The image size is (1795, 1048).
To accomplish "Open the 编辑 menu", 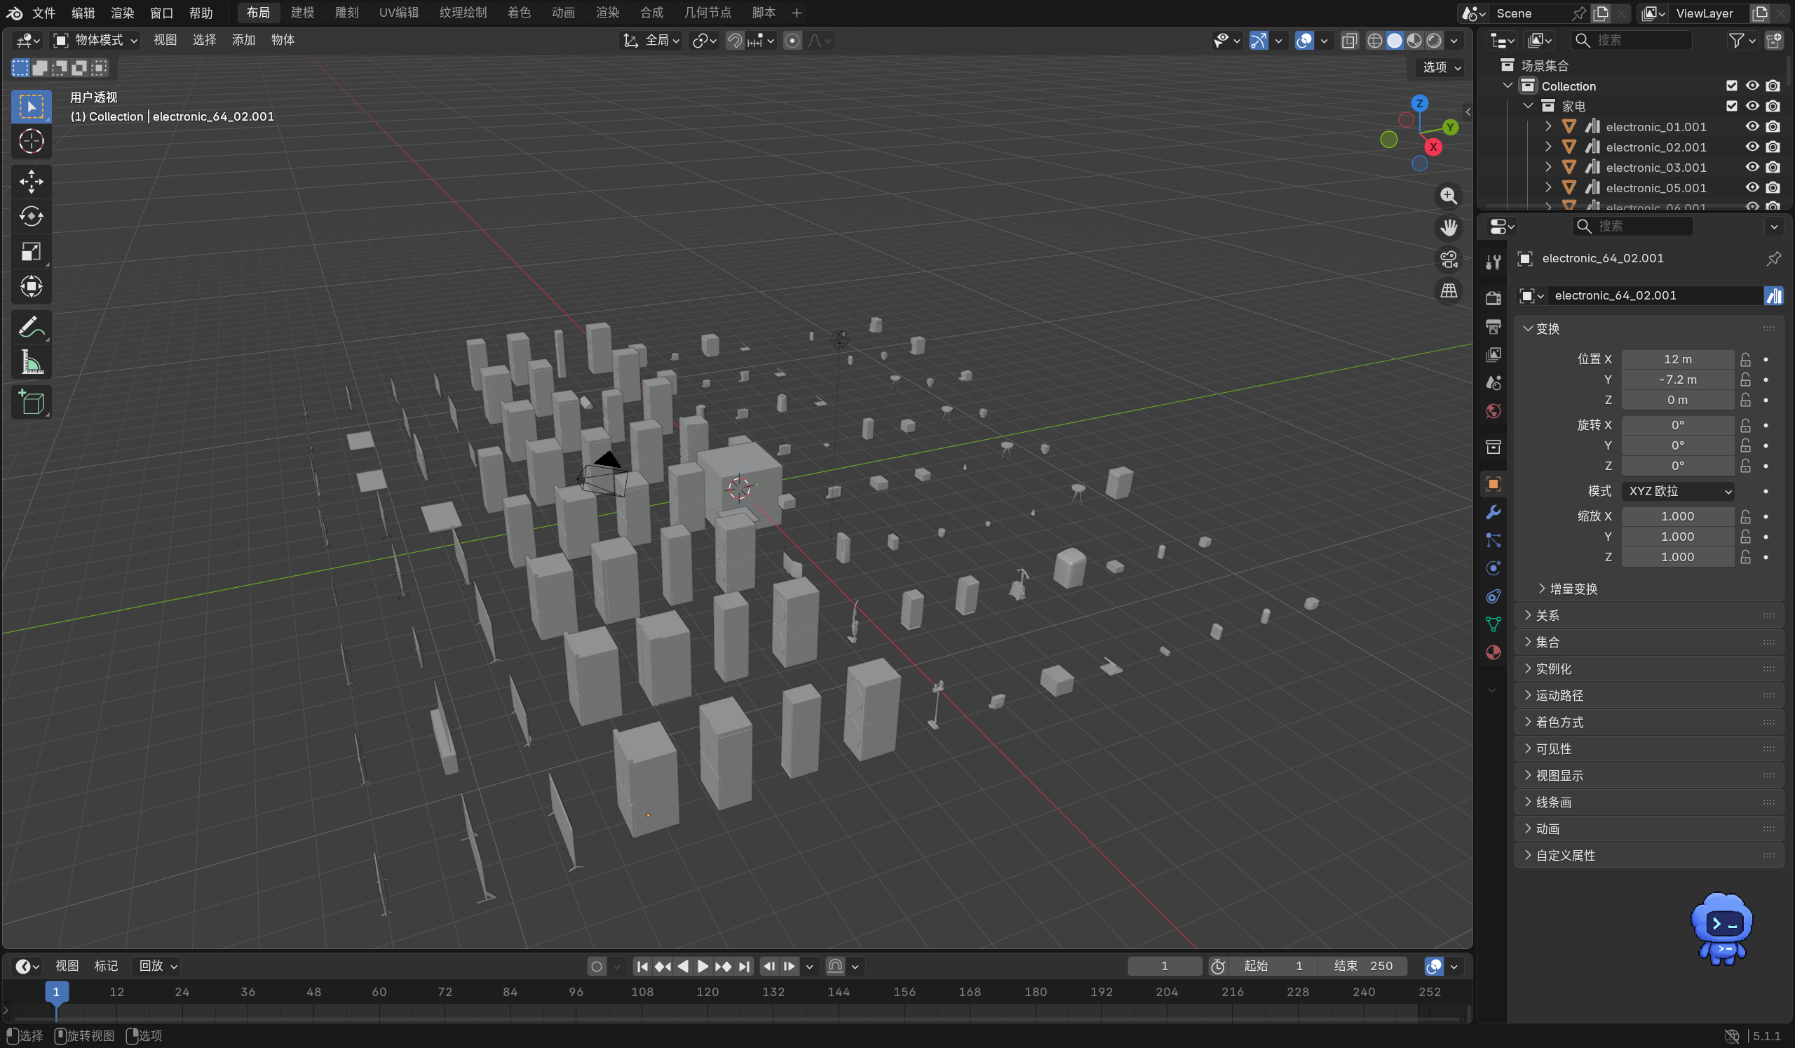I will coord(83,13).
